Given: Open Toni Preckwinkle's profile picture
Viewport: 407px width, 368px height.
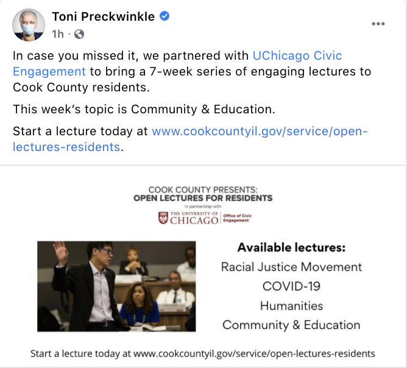Looking at the screenshot, I should (26, 25).
